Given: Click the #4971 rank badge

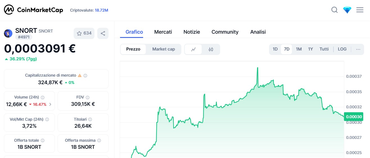Looking at the screenshot, I should 24,37.
